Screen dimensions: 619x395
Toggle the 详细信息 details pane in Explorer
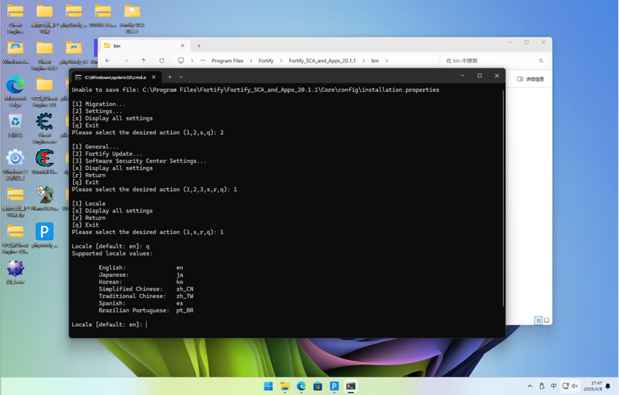click(x=531, y=79)
